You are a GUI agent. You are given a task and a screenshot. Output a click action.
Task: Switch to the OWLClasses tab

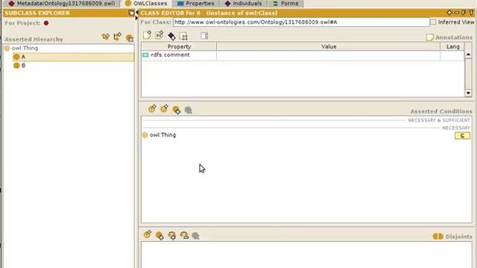click(146, 3)
